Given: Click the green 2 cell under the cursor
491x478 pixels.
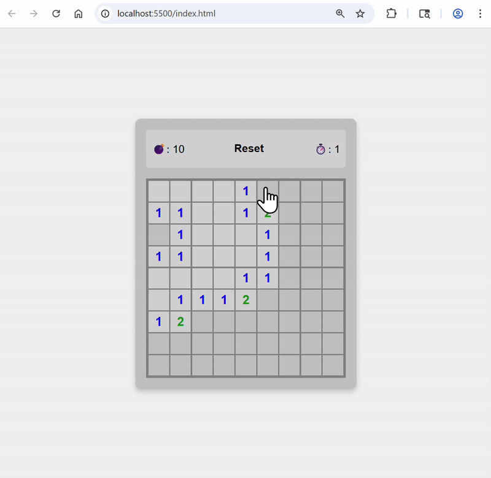Looking at the screenshot, I should tap(268, 213).
